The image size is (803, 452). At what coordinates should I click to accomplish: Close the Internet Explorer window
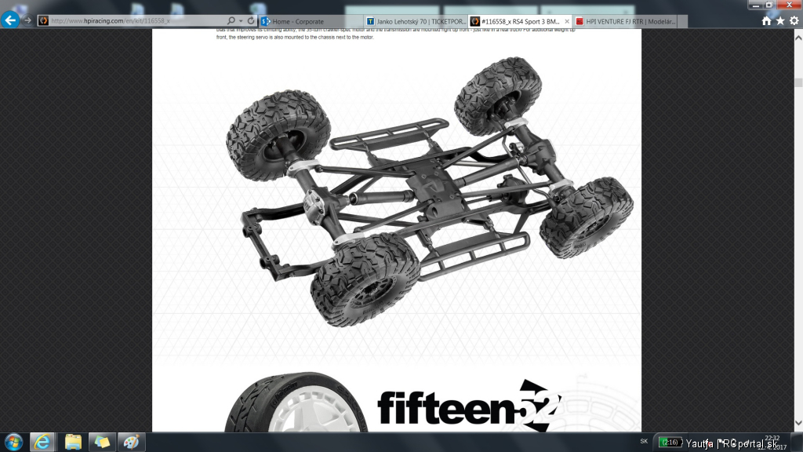coord(789,5)
